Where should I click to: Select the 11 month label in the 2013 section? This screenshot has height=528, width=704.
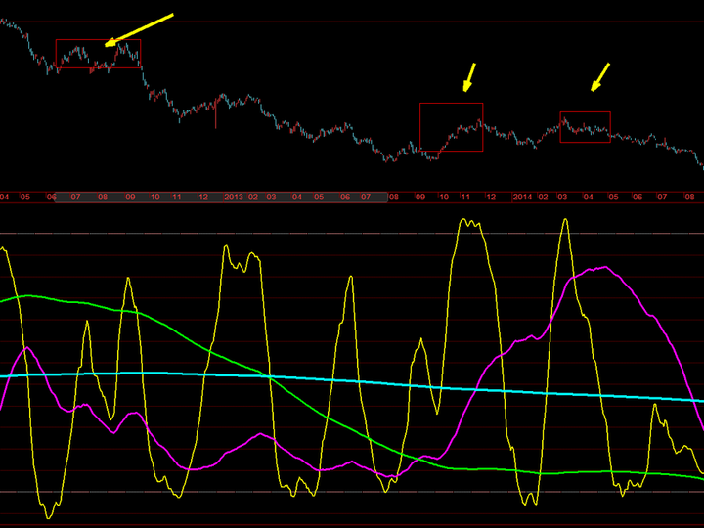465,198
